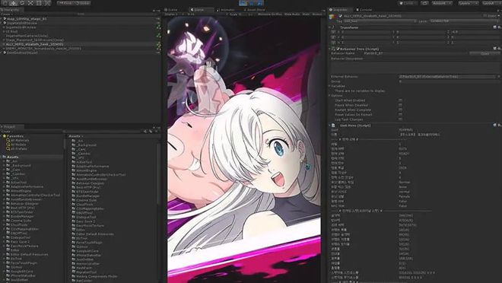Click the Step frame button in the top toolbar
Image resolution: width=502 pixels, height=283 pixels.
(x=260, y=3)
